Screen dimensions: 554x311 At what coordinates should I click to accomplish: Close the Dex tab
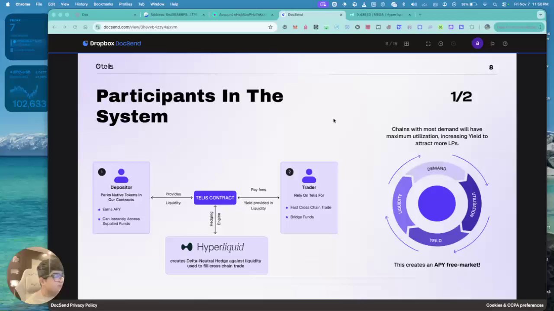(135, 15)
